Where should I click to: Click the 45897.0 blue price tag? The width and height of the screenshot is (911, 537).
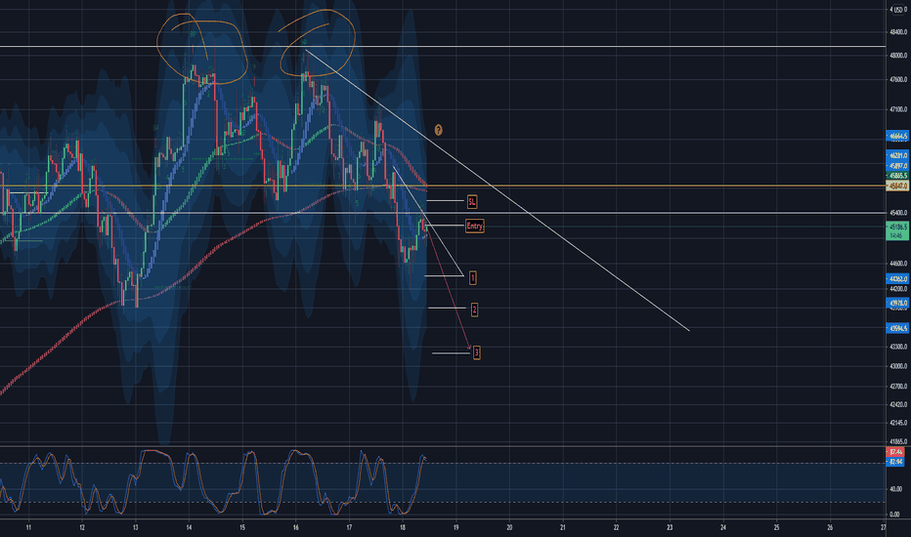[x=897, y=166]
